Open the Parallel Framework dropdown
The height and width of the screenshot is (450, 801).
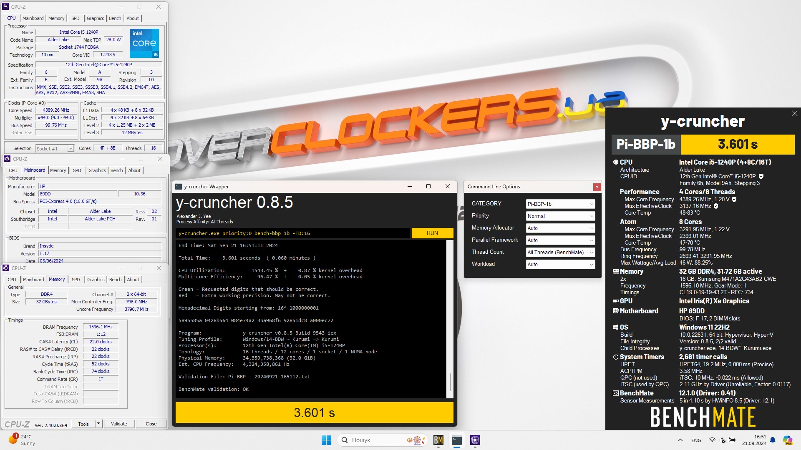tap(560, 240)
